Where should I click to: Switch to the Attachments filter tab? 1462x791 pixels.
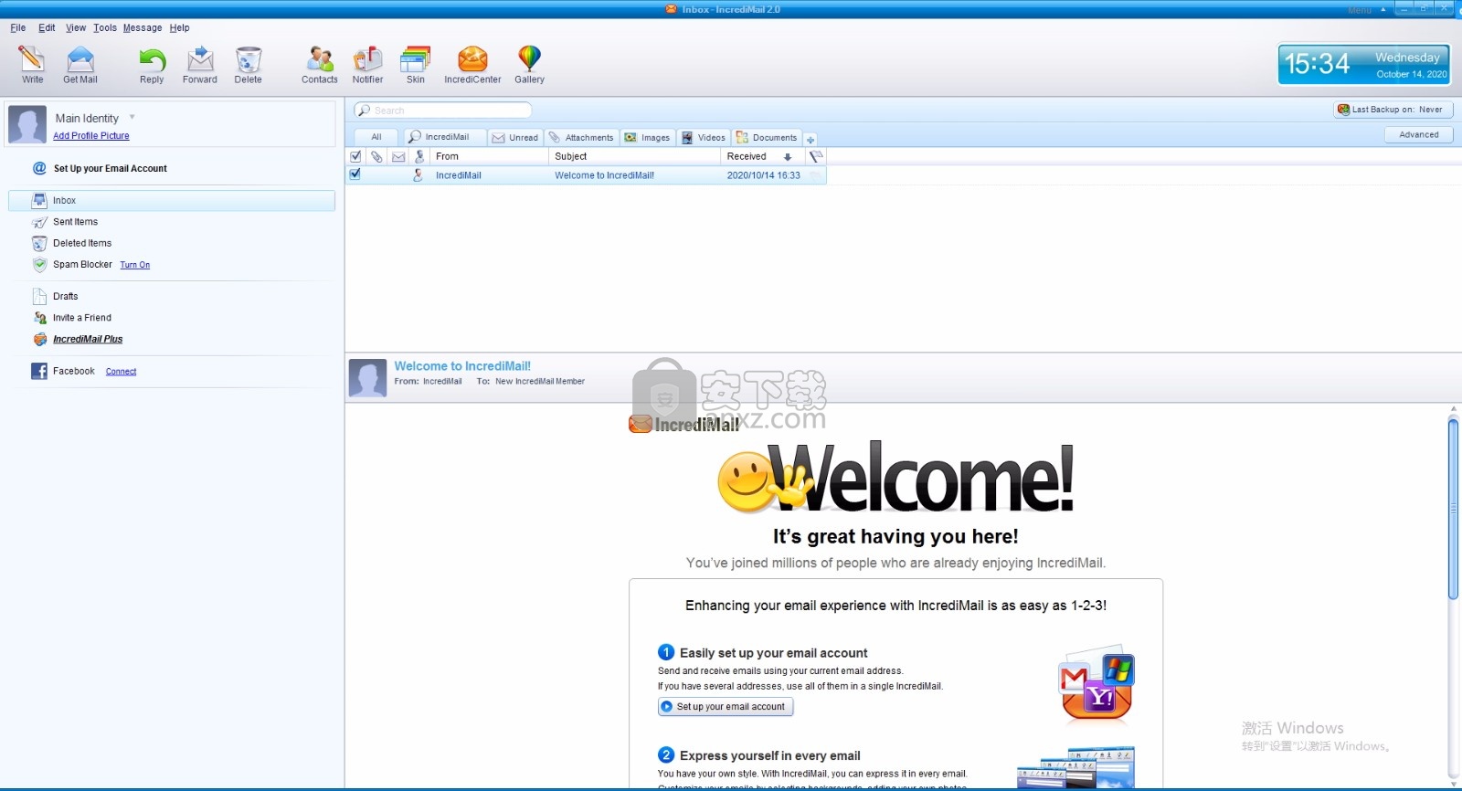coord(581,137)
